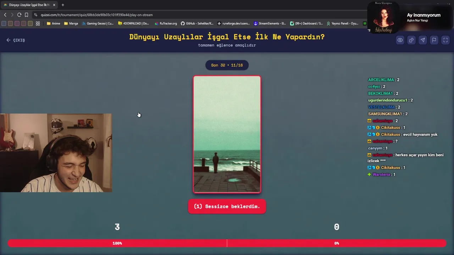Click the 0% vote bar segment
Image resolution: width=454 pixels, height=255 pixels.
[337, 243]
